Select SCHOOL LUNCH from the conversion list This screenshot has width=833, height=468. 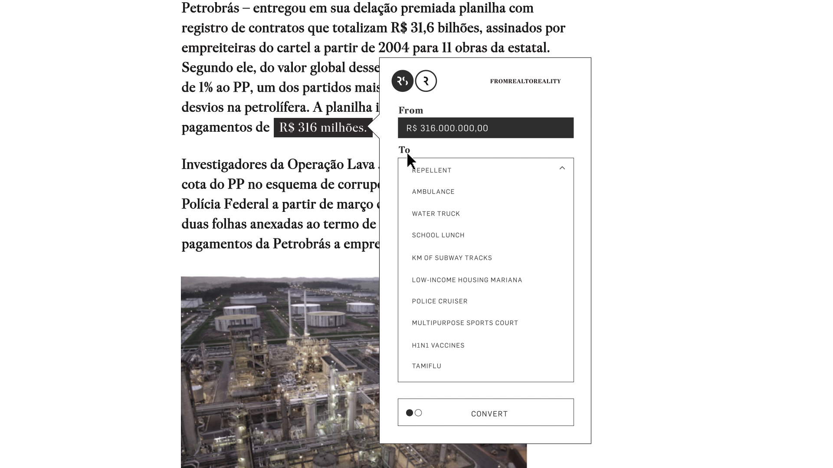pos(439,235)
